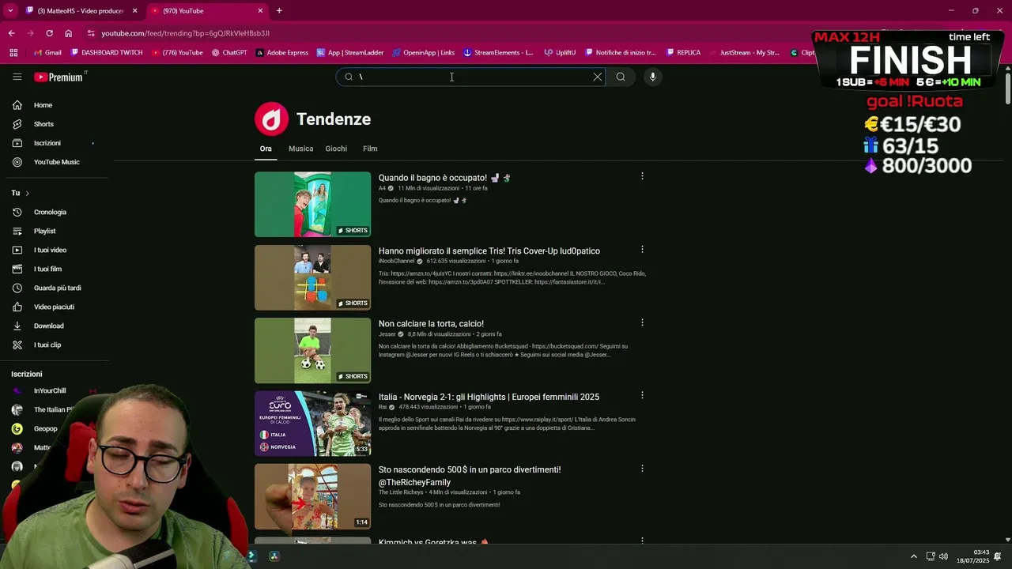Open the iNoobChannel channel link
This screenshot has height=569, width=1012.
pos(396,261)
